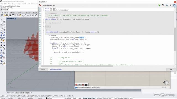The image size is (177, 99).
Task: Switch to the CPlanes toolbar tab
Action: click(13, 13)
